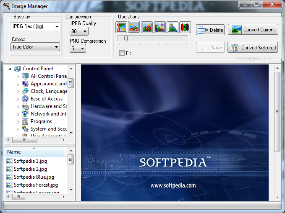
Task: Flip the image horizontally
Action: 134,27
